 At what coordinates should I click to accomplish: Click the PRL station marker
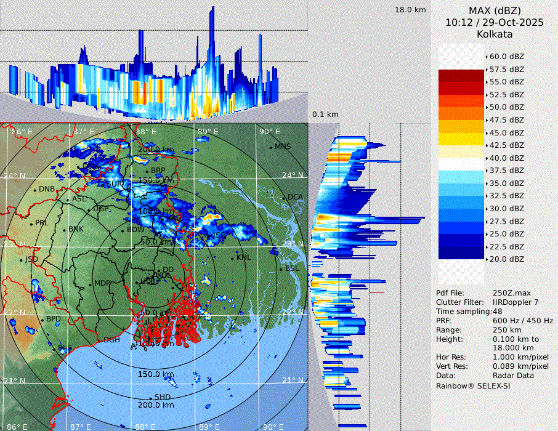[31, 223]
